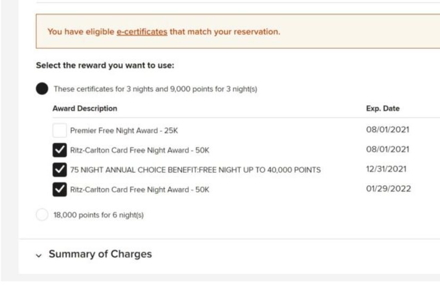Screen dimensions: 440x285
Task: Expand Summary of Charges using the chevron
Action: click(38, 255)
